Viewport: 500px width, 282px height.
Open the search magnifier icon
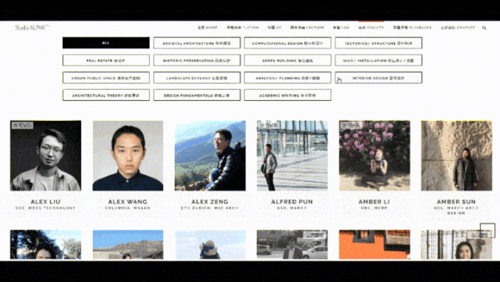point(484,28)
